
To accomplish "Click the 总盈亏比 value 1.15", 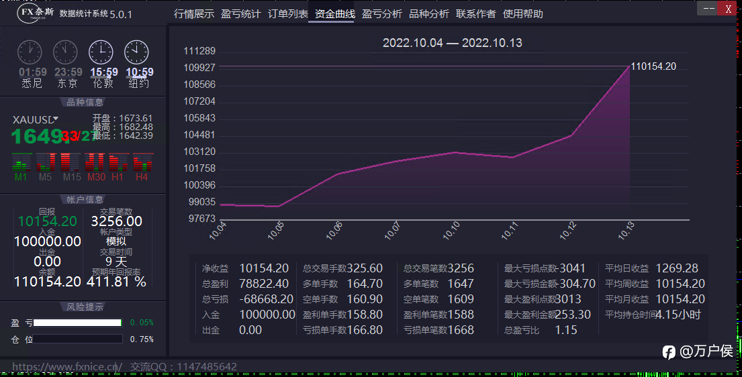I will [566, 329].
